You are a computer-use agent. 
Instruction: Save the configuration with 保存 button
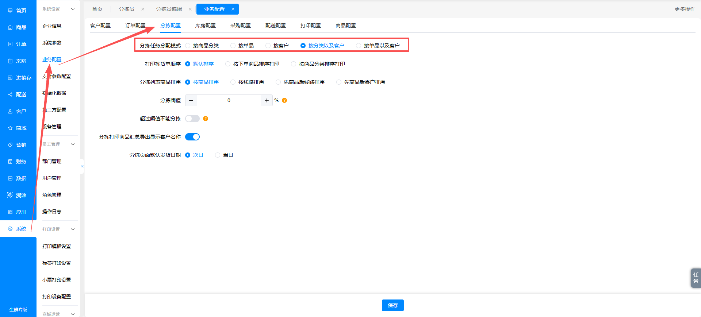coord(393,305)
